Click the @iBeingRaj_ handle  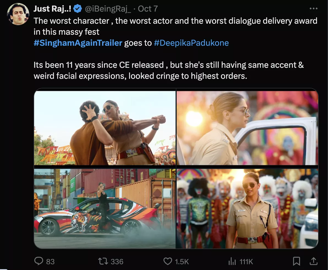(x=108, y=9)
